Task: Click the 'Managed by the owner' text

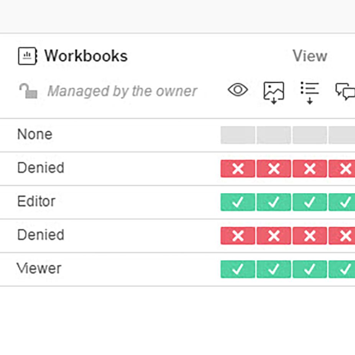Action: coord(122,91)
